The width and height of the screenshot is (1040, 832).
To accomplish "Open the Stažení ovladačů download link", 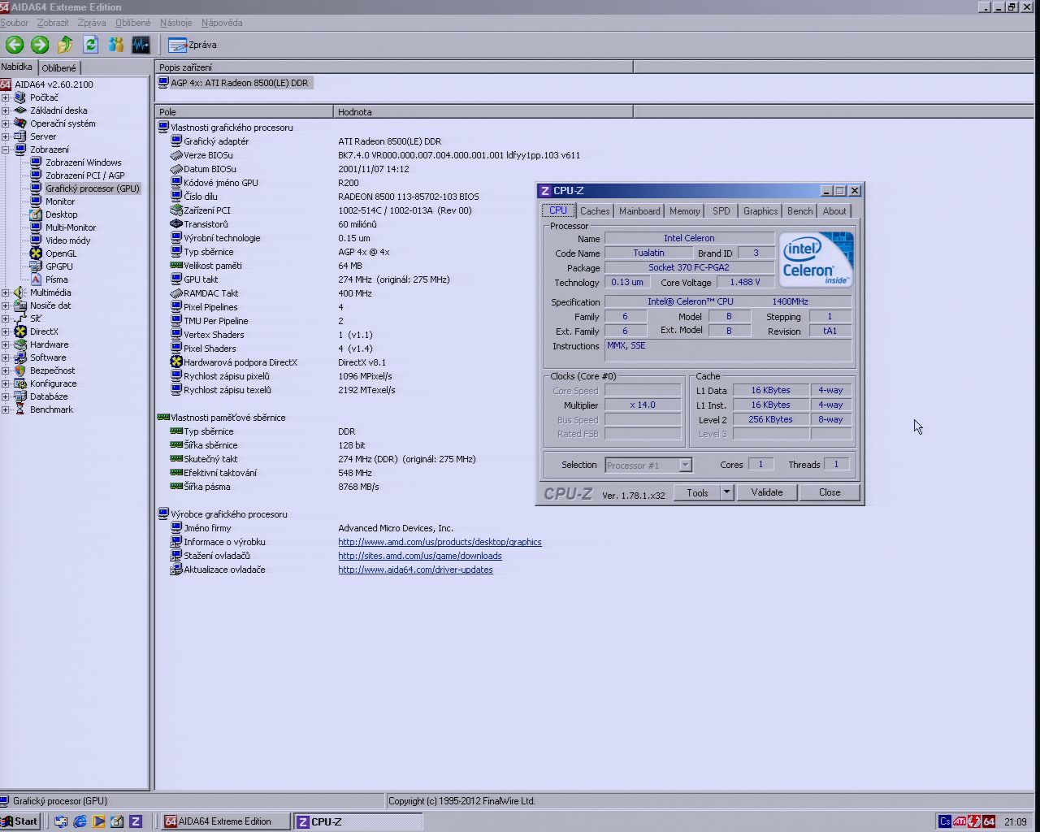I will click(x=420, y=556).
